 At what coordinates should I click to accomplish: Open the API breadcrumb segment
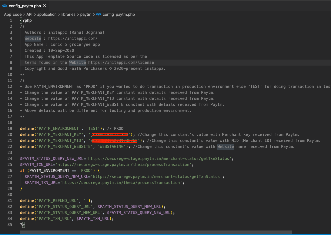(29, 15)
